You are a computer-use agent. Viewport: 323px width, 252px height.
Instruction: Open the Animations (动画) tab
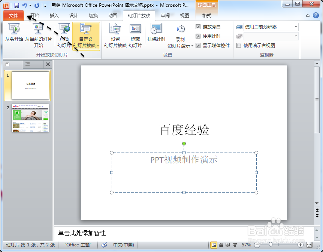click(x=113, y=16)
